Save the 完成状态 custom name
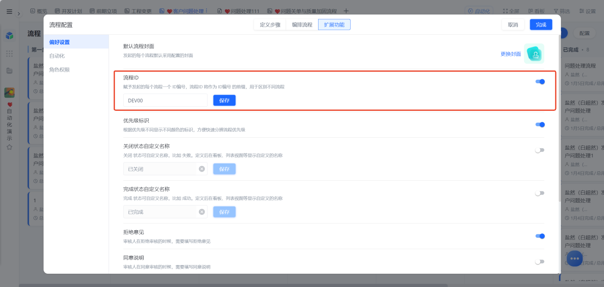The width and height of the screenshot is (604, 287). click(224, 212)
